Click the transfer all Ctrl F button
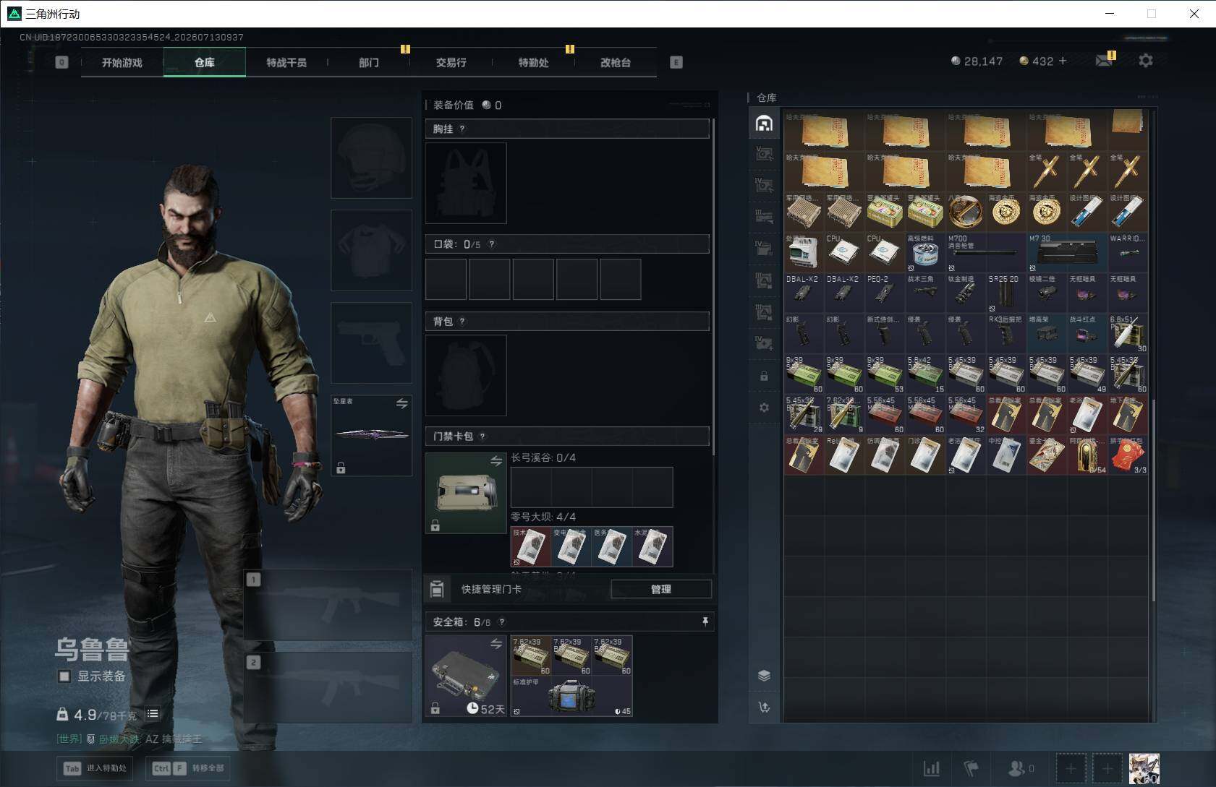Image resolution: width=1216 pixels, height=787 pixels. coord(189,768)
